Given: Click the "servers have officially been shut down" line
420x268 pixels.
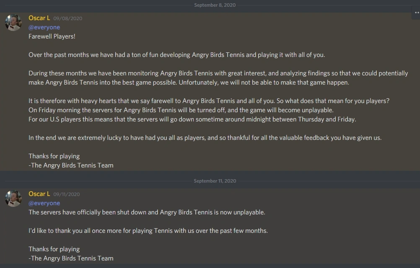Looking at the screenshot, I should tap(147, 212).
